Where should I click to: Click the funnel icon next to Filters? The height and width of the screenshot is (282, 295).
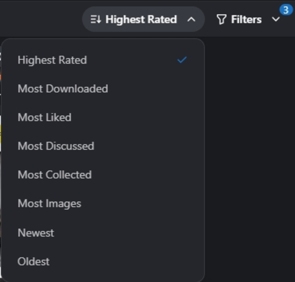pos(221,19)
